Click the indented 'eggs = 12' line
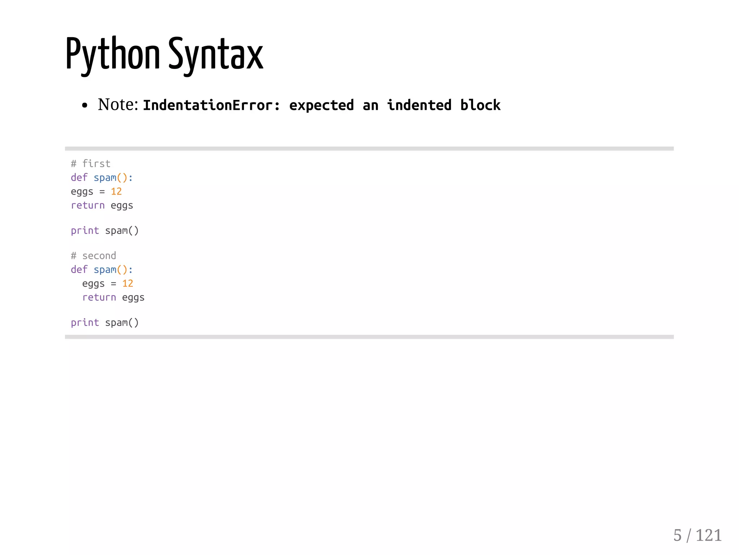Viewport: 739px width, 555px height. pyautogui.click(x=108, y=284)
